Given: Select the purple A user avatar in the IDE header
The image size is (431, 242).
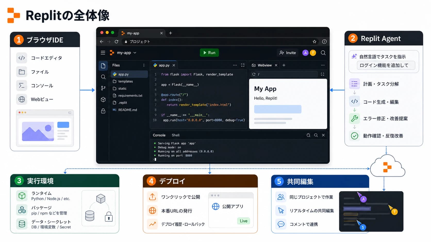Looking at the screenshot, I should (305, 53).
